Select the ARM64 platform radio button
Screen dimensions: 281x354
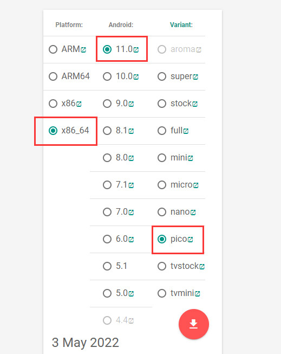(x=53, y=76)
